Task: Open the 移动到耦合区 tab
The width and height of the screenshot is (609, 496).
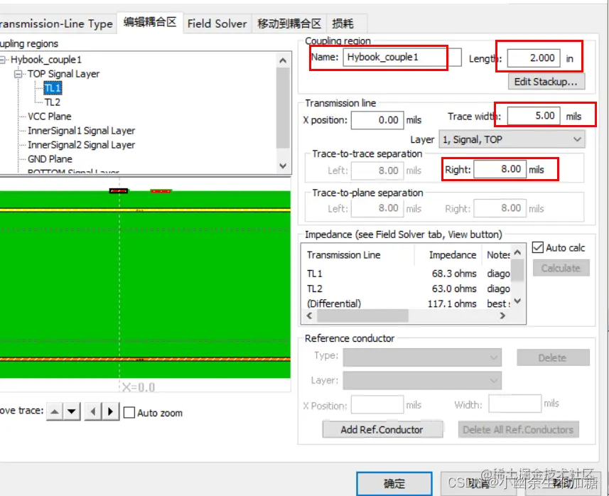Action: (x=289, y=23)
